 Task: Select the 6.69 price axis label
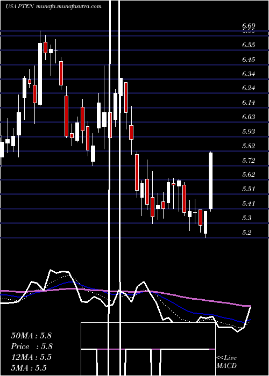click(x=249, y=26)
